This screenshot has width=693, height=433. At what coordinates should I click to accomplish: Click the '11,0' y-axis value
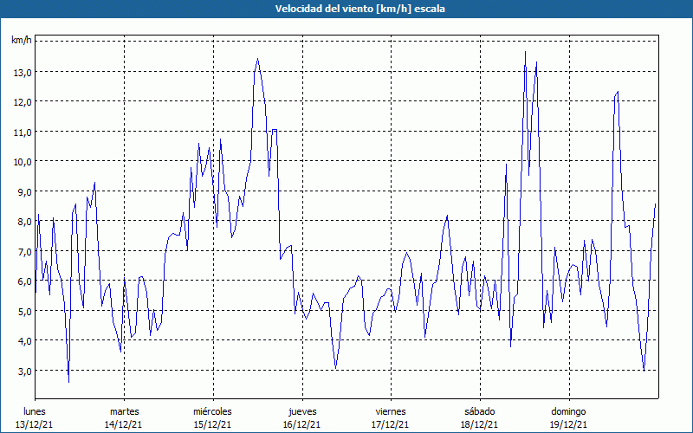[23, 132]
